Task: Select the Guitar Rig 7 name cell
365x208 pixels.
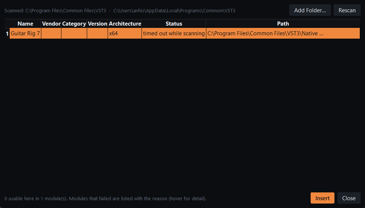Action: [x=25, y=33]
